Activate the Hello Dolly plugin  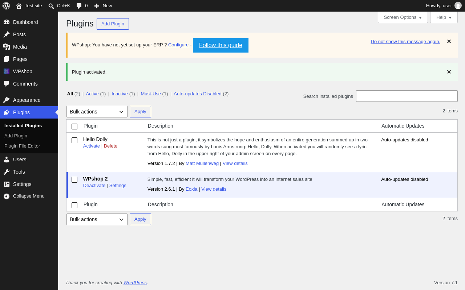pyautogui.click(x=92, y=146)
